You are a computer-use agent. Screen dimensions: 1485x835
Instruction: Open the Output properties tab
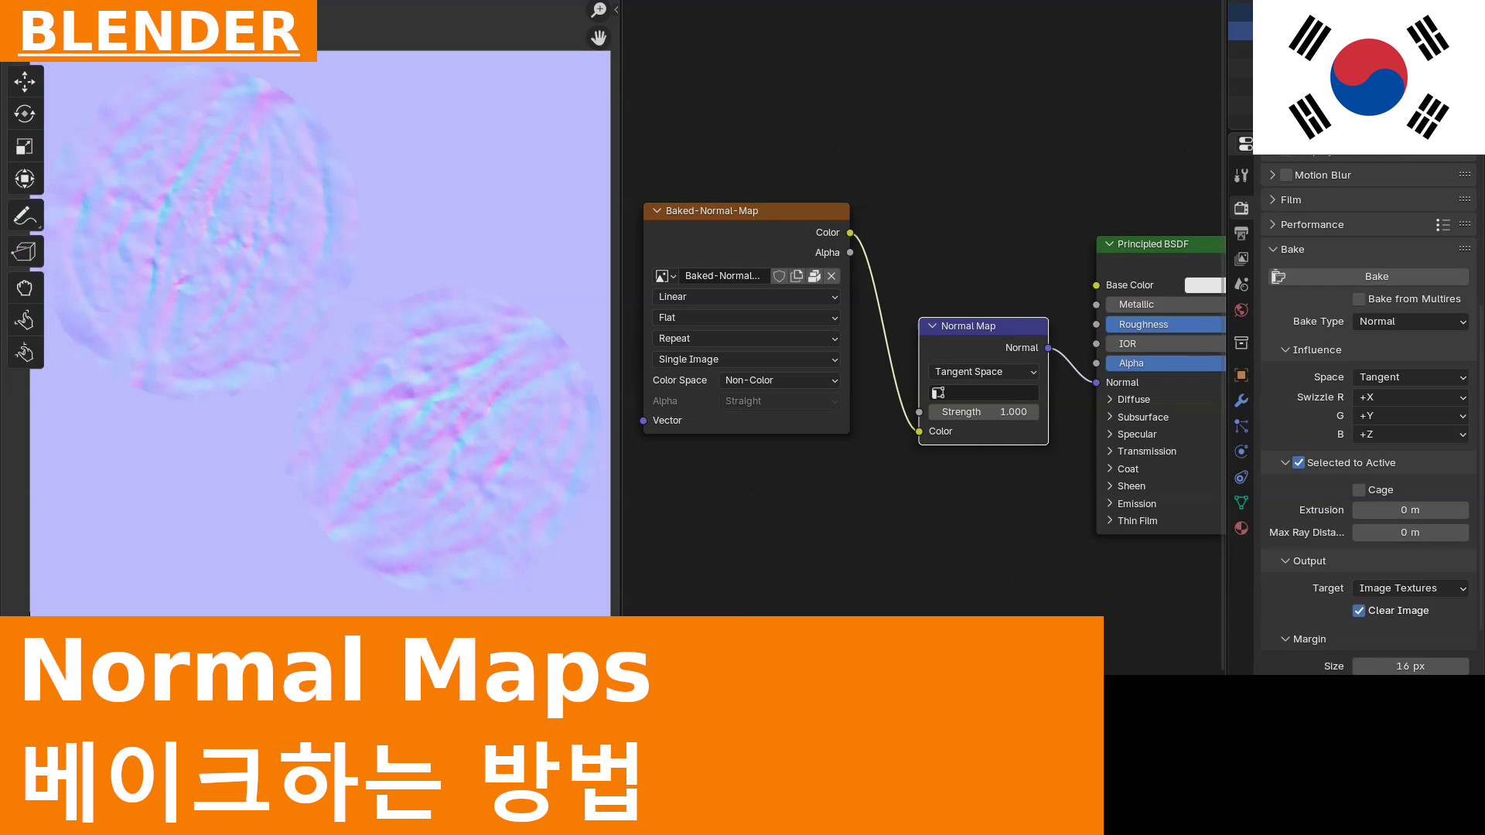click(x=1241, y=233)
